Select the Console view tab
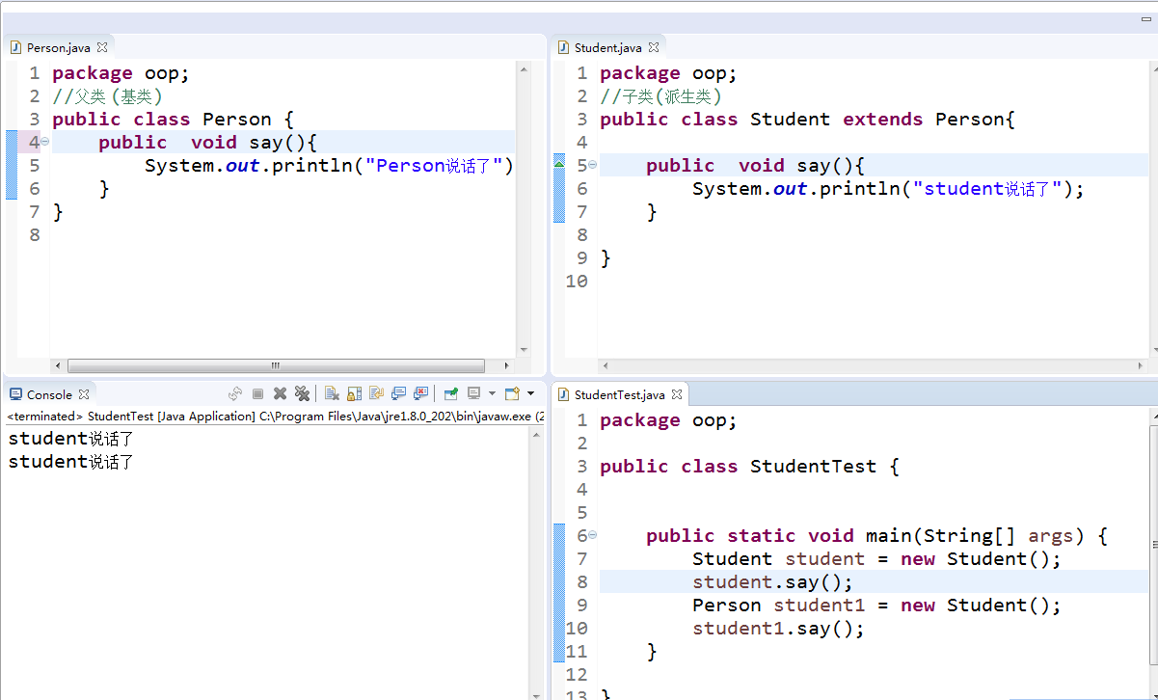Image resolution: width=1158 pixels, height=700 pixels. [x=49, y=394]
